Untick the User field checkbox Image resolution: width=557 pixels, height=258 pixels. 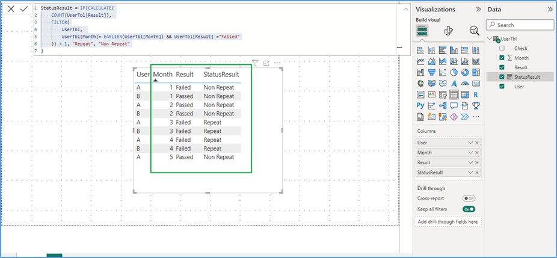pos(502,87)
